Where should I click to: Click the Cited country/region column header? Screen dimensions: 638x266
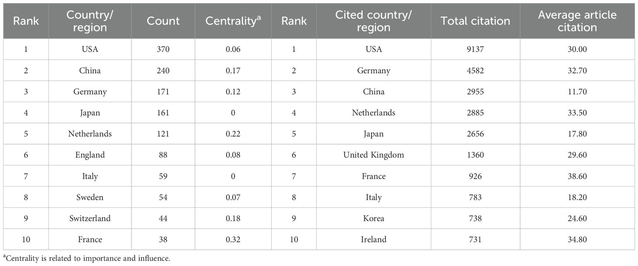tap(373, 21)
